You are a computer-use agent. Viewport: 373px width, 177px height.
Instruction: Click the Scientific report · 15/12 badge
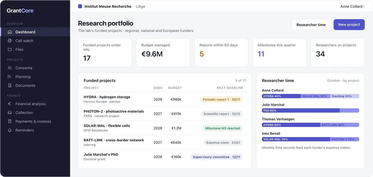(x=222, y=114)
